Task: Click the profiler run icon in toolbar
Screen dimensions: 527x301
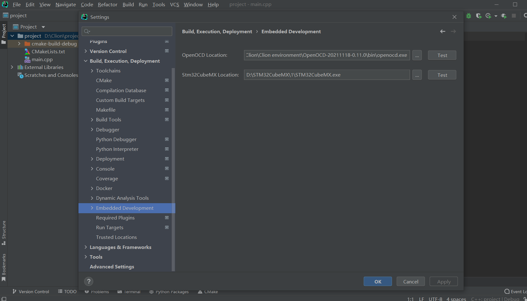Action: click(x=488, y=16)
